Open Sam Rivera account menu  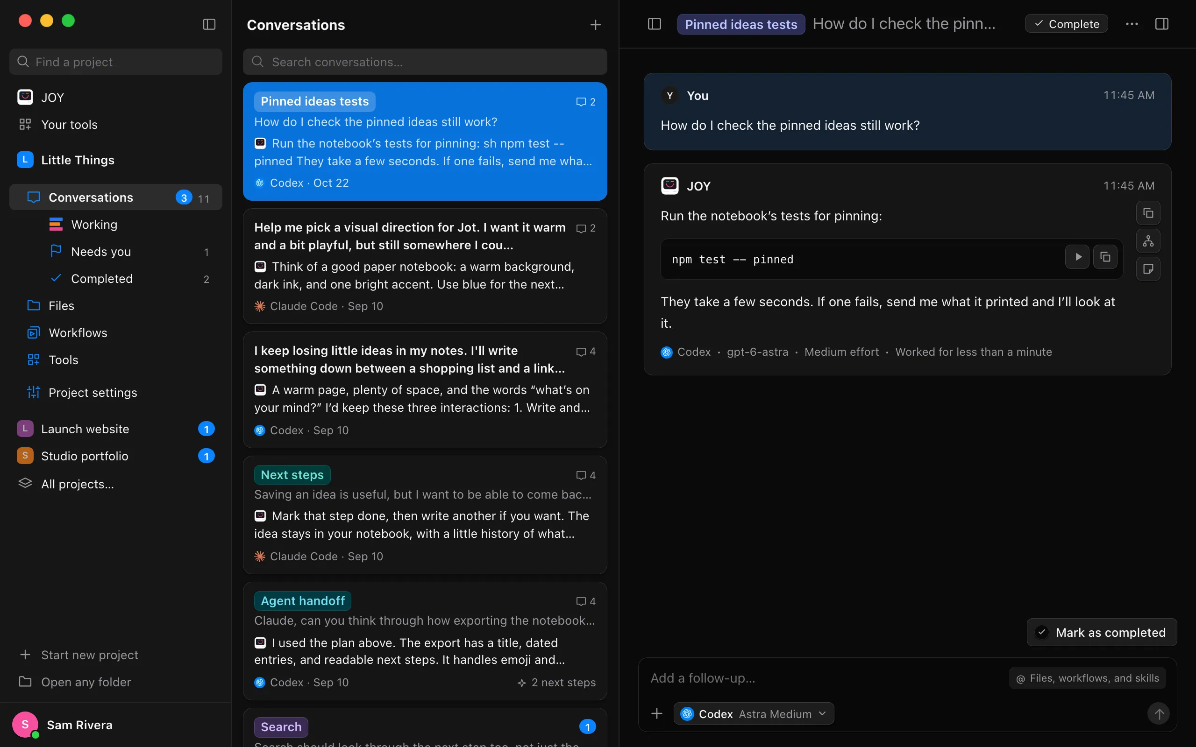coord(116,725)
